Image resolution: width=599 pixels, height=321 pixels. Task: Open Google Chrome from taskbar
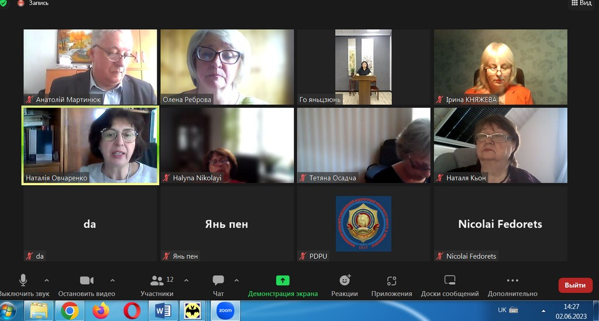[70, 310]
